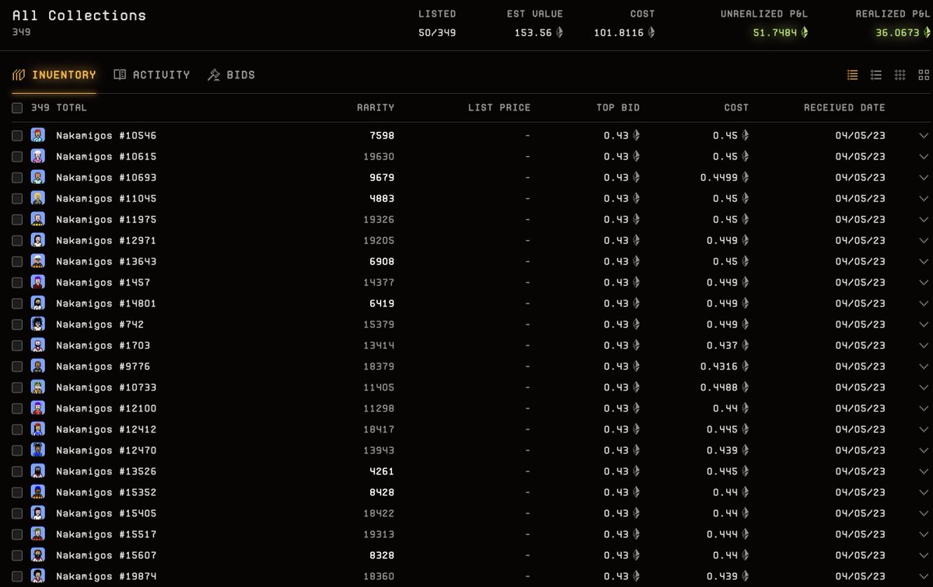Check the box for Nakamigos #10546
The height and width of the screenshot is (587, 933).
[17, 135]
